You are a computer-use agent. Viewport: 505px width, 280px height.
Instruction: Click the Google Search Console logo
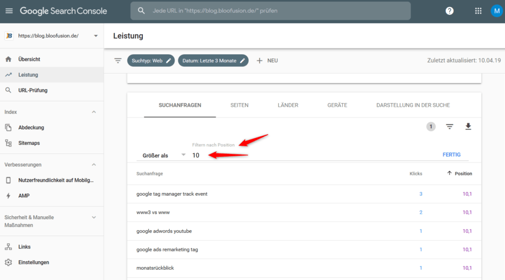(x=63, y=11)
